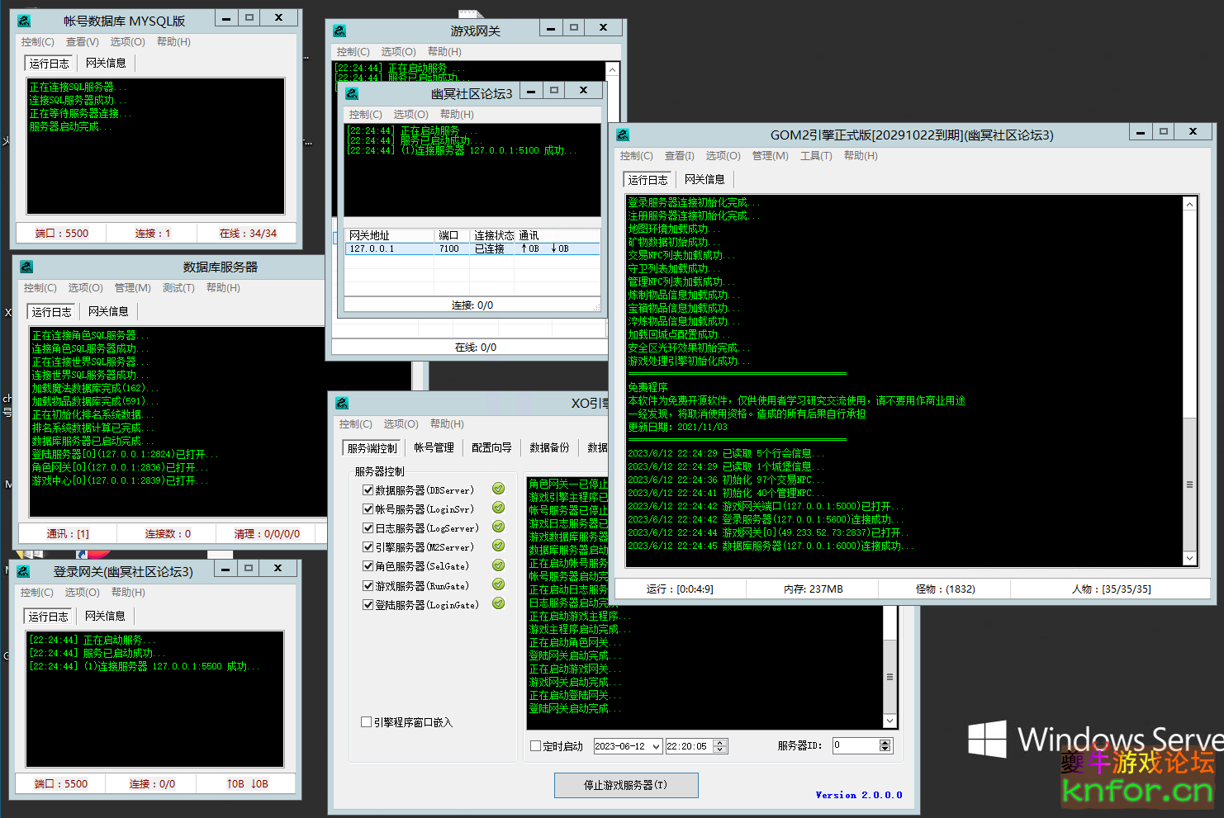This screenshot has height=818, width=1224.
Task: Open 管理(M) menu in 数据库服务器 window
Action: (x=132, y=287)
